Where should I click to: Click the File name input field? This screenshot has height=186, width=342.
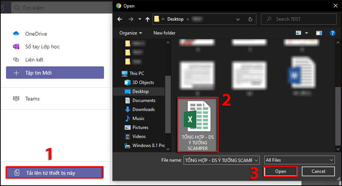coord(218,159)
